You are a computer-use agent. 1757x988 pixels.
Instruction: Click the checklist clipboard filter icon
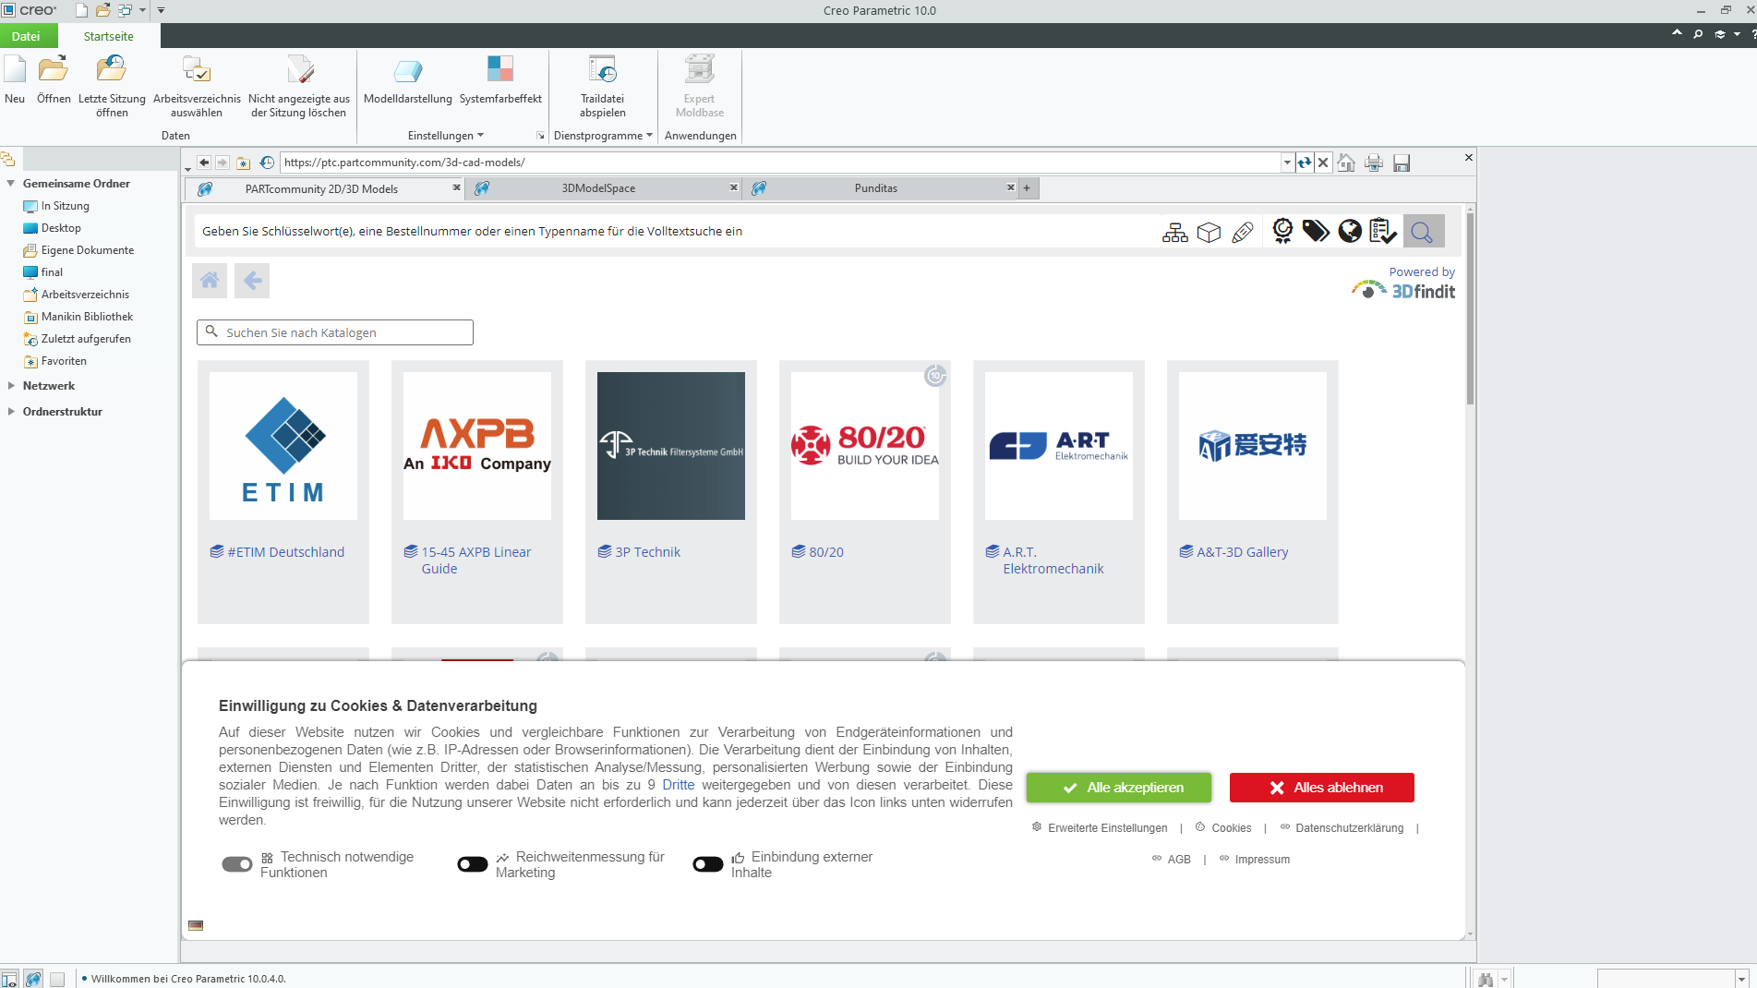[x=1383, y=231]
